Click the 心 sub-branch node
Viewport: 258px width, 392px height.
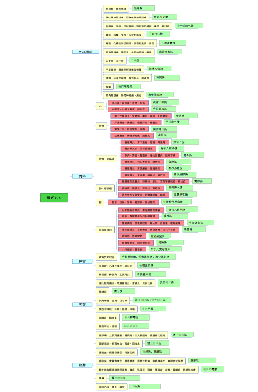100,106
